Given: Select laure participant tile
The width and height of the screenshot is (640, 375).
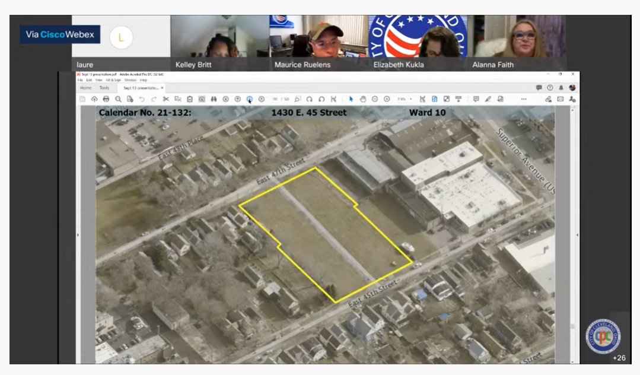Looking at the screenshot, I should [121, 43].
